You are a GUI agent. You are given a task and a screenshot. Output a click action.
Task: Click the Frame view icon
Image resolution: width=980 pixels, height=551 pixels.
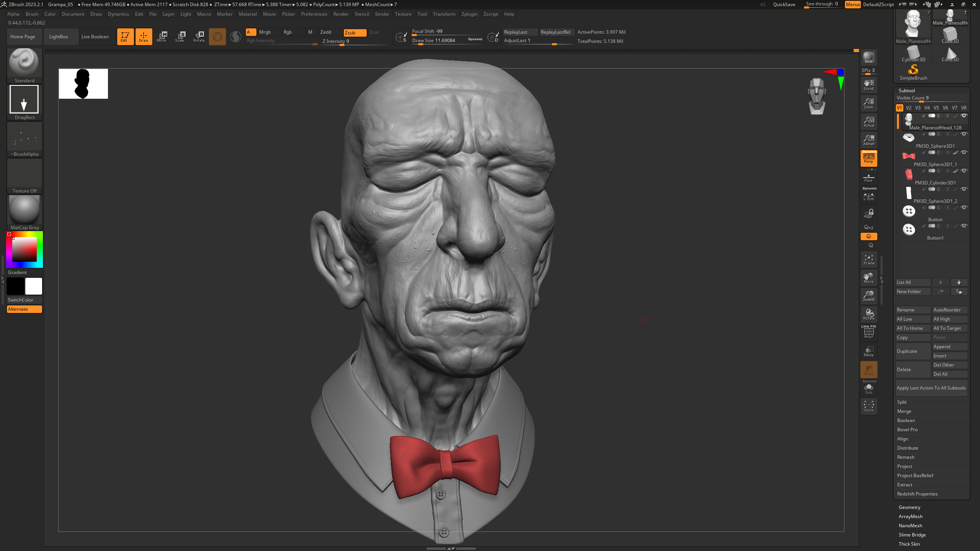(x=869, y=259)
